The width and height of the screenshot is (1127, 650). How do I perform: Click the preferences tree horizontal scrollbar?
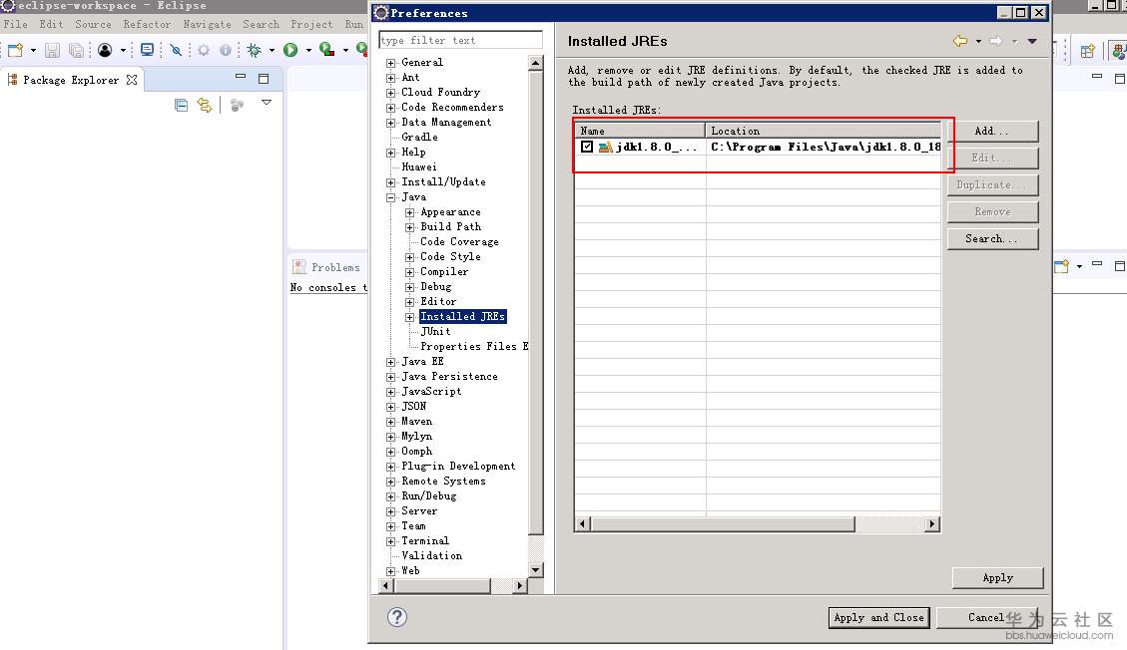pyautogui.click(x=442, y=585)
